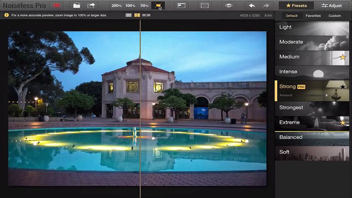Viewport: 352px width, 198px height.
Task: Apply the Balanced preset
Action: coord(312,139)
